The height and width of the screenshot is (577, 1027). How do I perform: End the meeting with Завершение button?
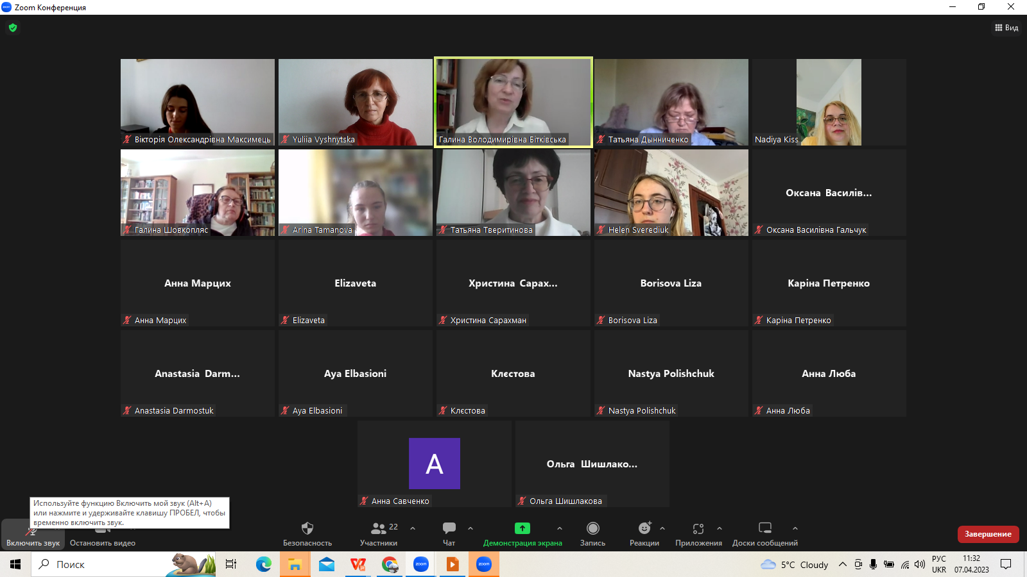point(987,534)
